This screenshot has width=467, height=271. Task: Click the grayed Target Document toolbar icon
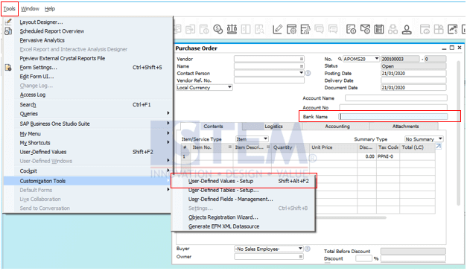[x=190, y=29]
